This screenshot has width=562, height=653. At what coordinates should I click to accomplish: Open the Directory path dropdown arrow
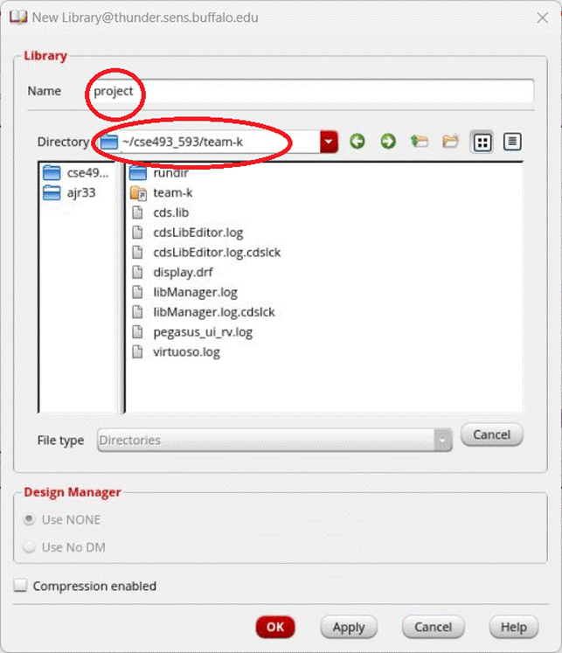329,142
